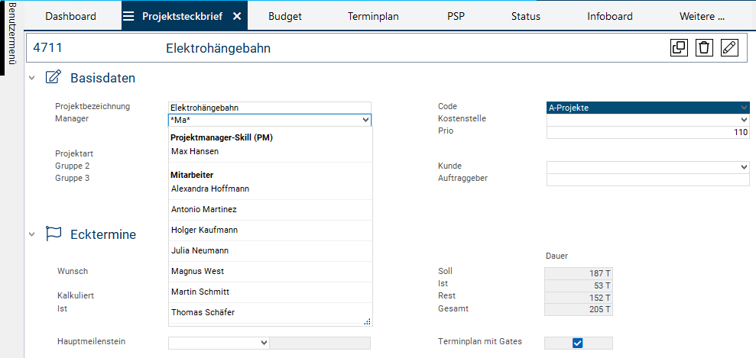Open the Code dropdown A-Projekte
The height and width of the screenshot is (358, 756).
[x=648, y=108]
